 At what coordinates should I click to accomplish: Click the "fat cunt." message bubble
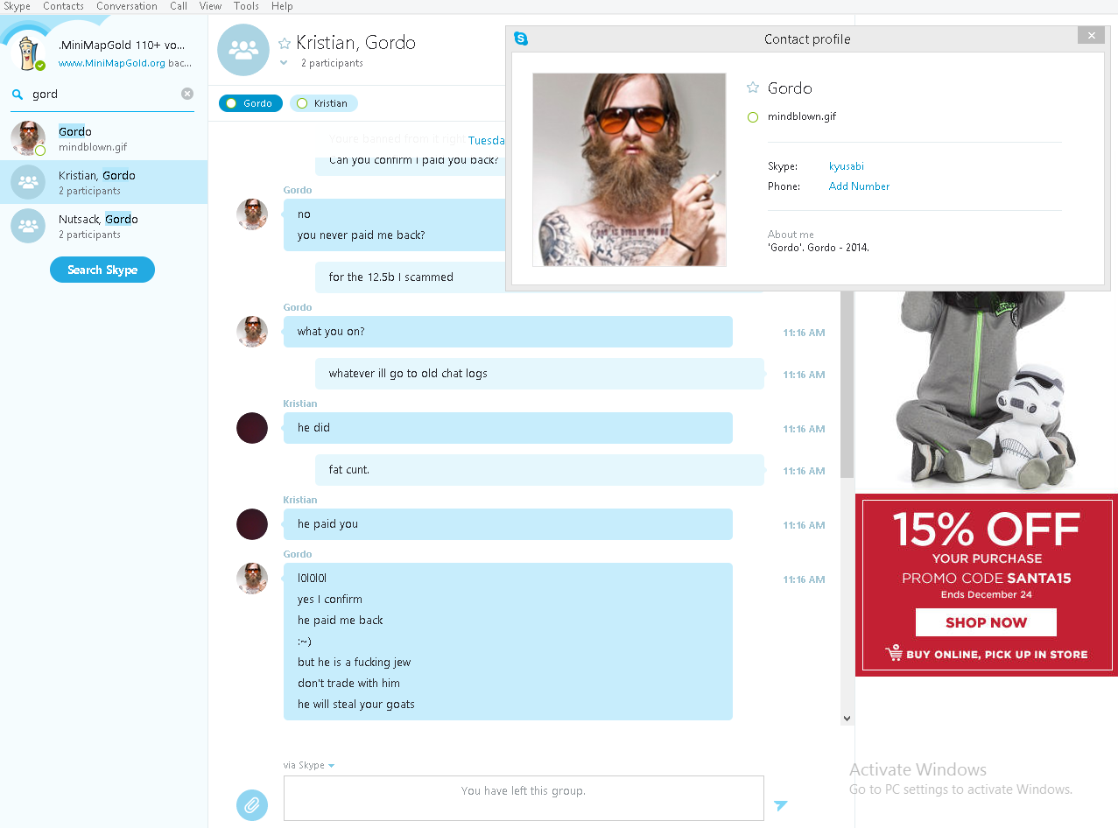pyautogui.click(x=539, y=470)
